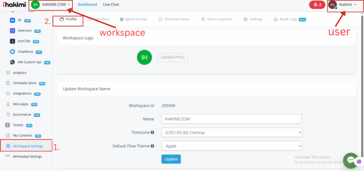This screenshot has height=171, width=364.
Task: Open the Timezone dropdown
Action: coord(231,132)
